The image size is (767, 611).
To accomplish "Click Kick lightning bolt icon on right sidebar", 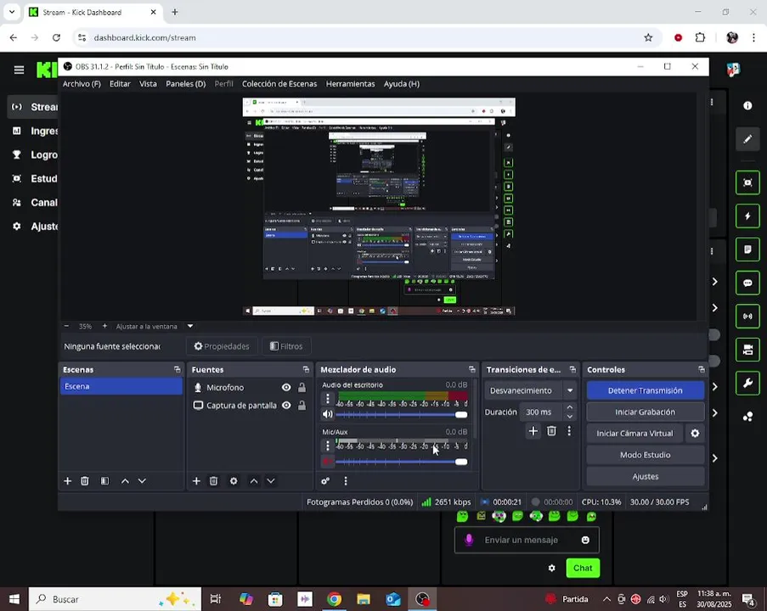I will pos(747,216).
